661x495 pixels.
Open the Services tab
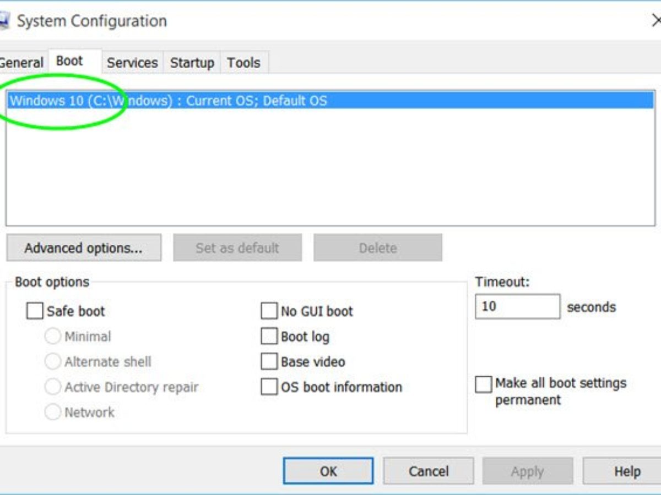tap(132, 63)
